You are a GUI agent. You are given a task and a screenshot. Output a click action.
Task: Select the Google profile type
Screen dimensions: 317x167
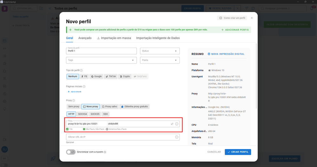pyautogui.click(x=96, y=76)
